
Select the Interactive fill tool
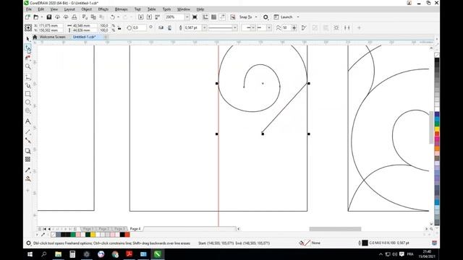coord(28,178)
